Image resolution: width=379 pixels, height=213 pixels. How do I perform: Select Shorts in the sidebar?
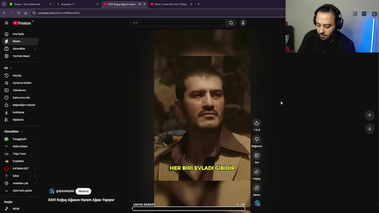(x=20, y=41)
